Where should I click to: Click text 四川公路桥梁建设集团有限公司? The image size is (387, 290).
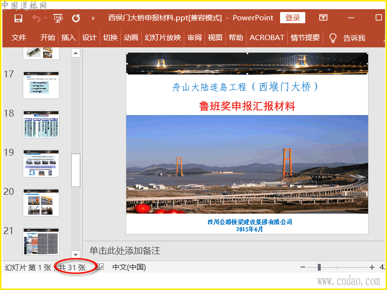pyautogui.click(x=250, y=222)
